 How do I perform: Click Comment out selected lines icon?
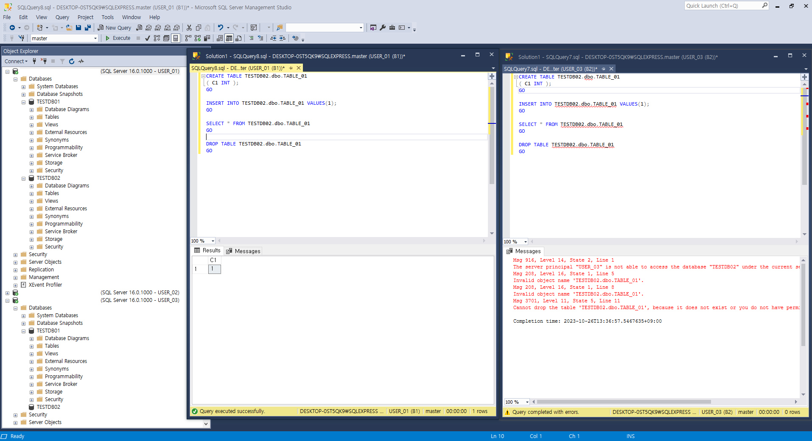click(251, 38)
